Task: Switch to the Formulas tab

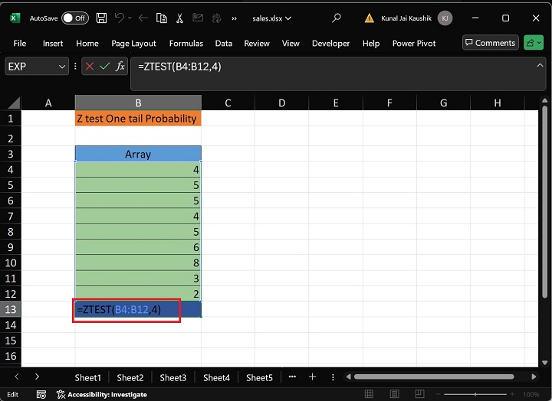Action: click(186, 43)
